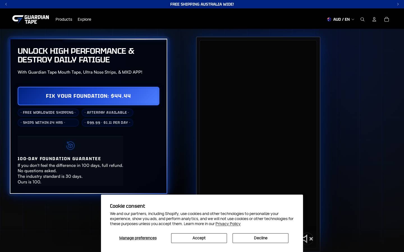Click the Australian flag icon
The height and width of the screenshot is (252, 404).
point(329,19)
